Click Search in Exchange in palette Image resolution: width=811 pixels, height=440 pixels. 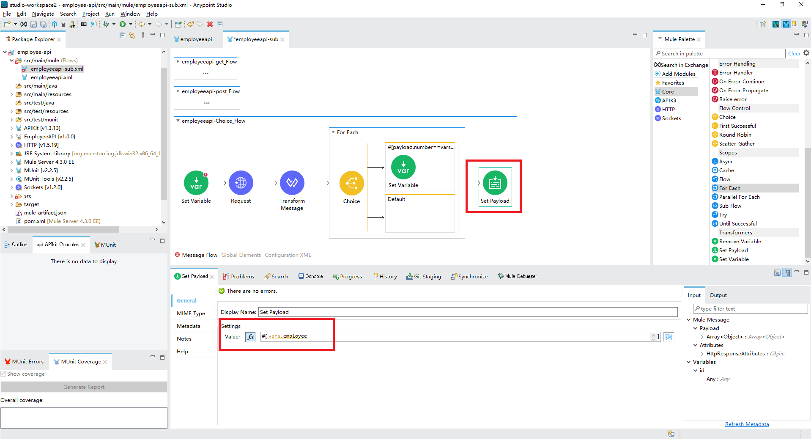point(681,65)
